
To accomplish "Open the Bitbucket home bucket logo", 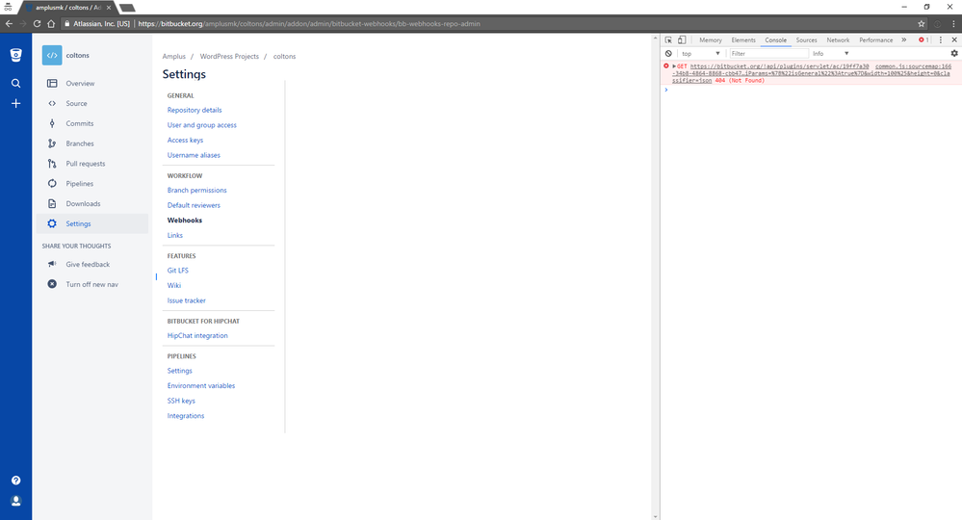I will tap(16, 55).
